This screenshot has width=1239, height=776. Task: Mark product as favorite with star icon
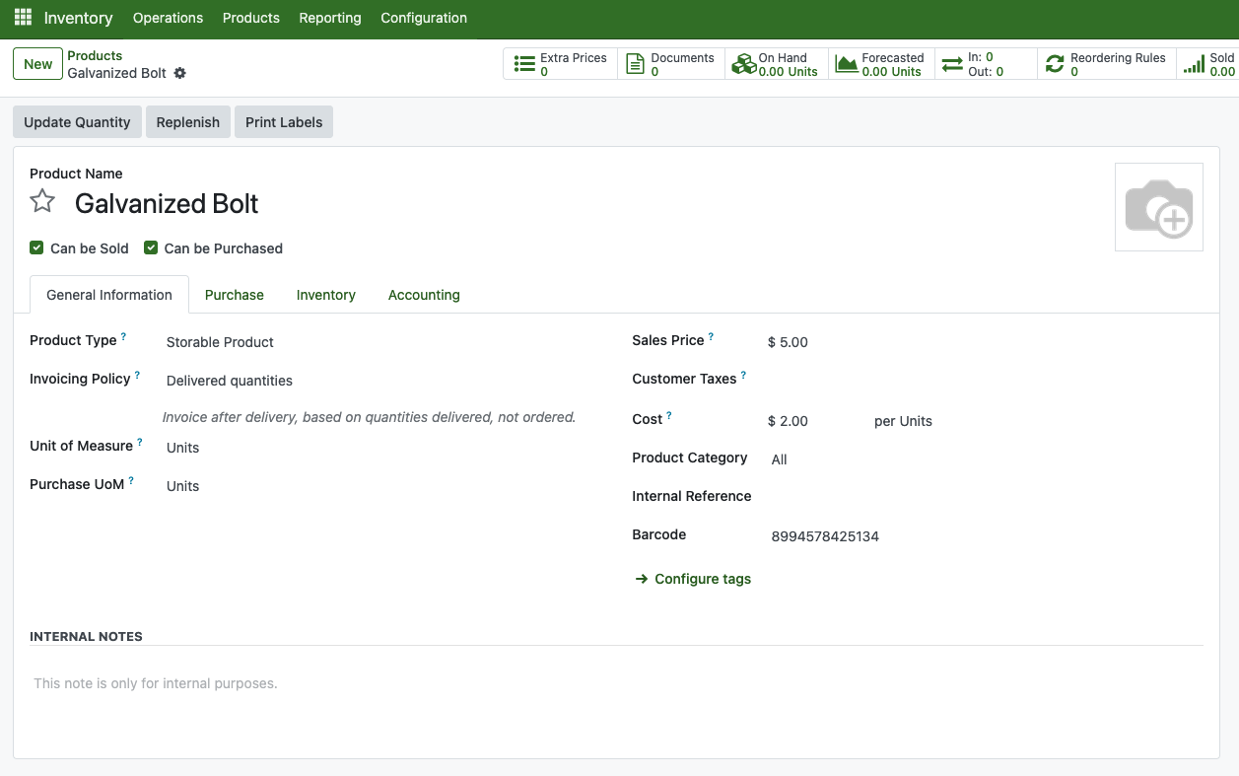[x=42, y=202]
